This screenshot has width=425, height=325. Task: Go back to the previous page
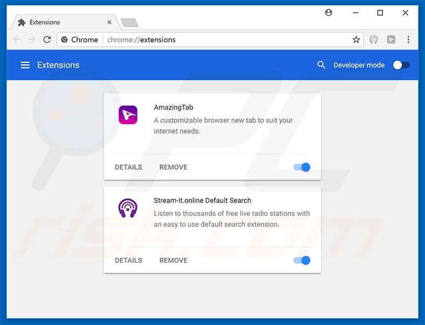[17, 40]
